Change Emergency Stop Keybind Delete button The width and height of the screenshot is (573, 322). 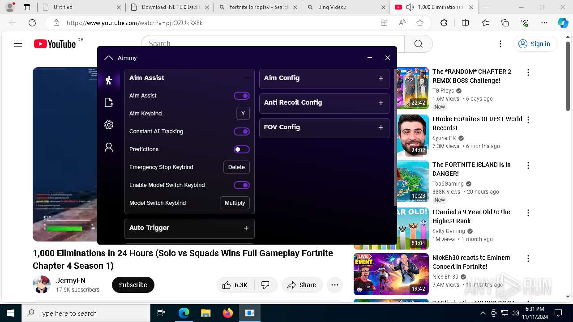click(236, 167)
